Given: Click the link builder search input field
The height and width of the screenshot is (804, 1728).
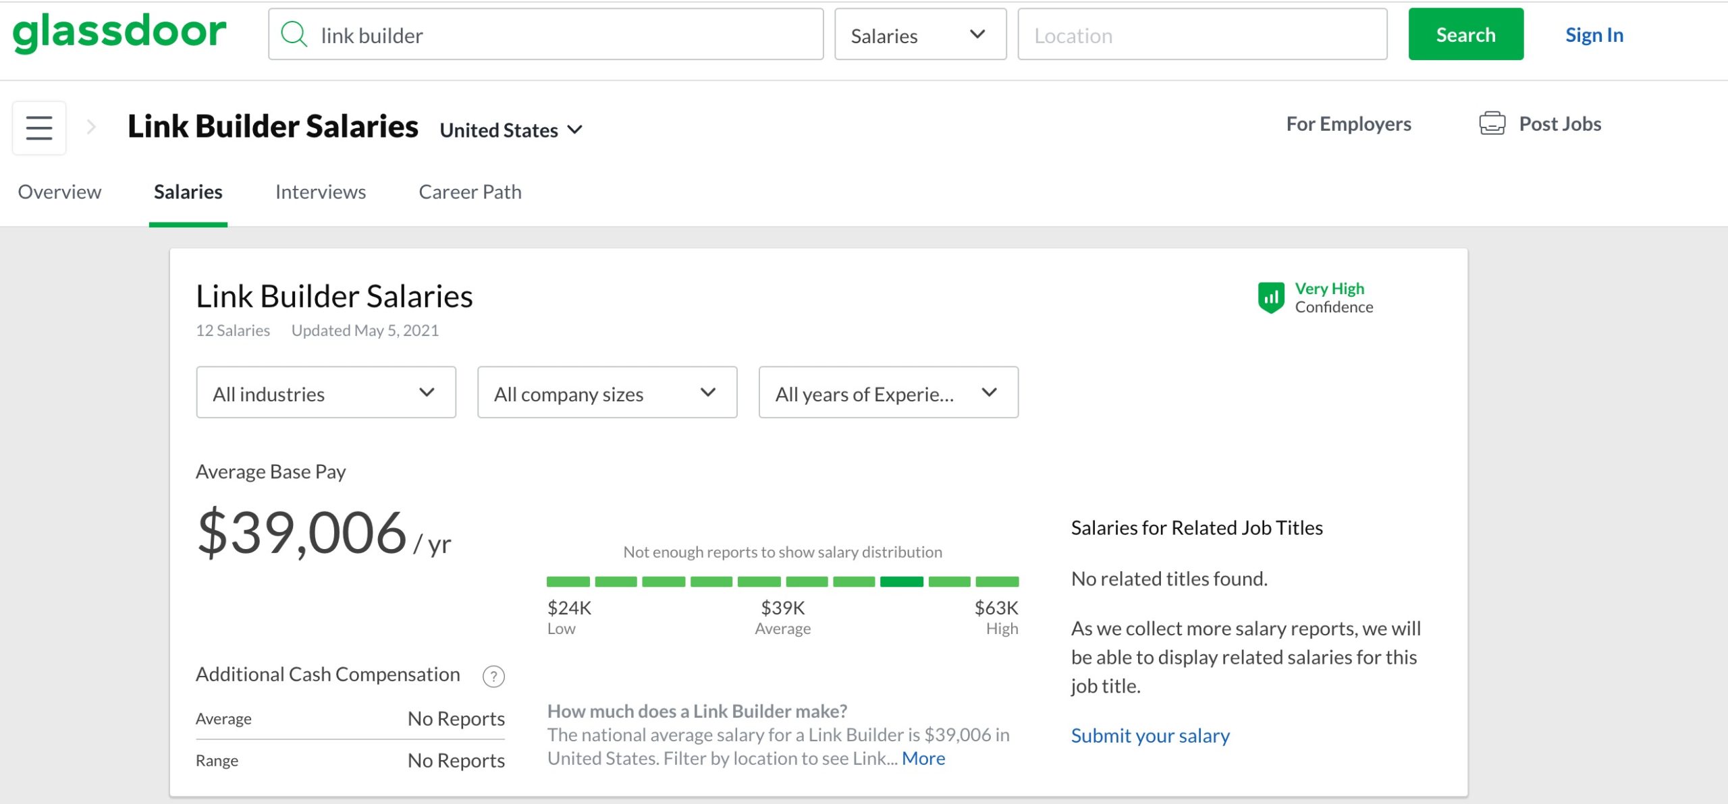Looking at the screenshot, I should [x=545, y=34].
